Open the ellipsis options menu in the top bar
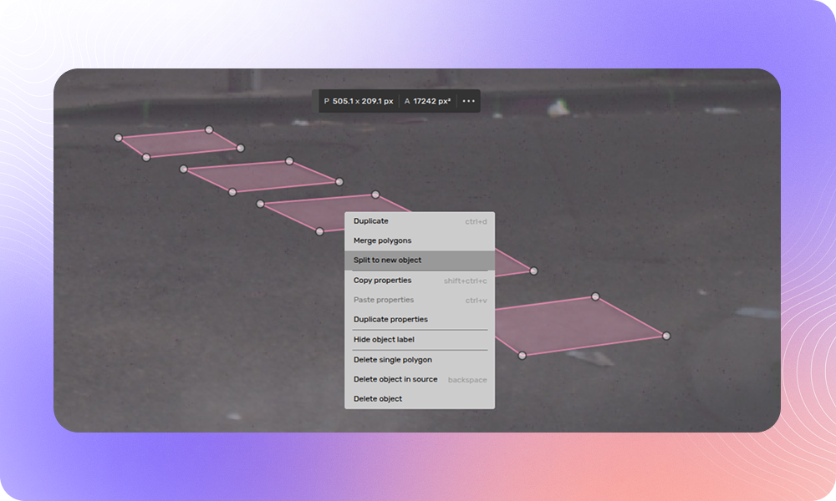836x501 pixels. (467, 101)
